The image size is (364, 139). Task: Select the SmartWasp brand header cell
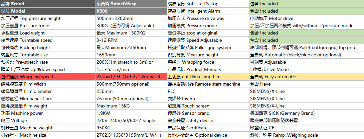[131, 4]
